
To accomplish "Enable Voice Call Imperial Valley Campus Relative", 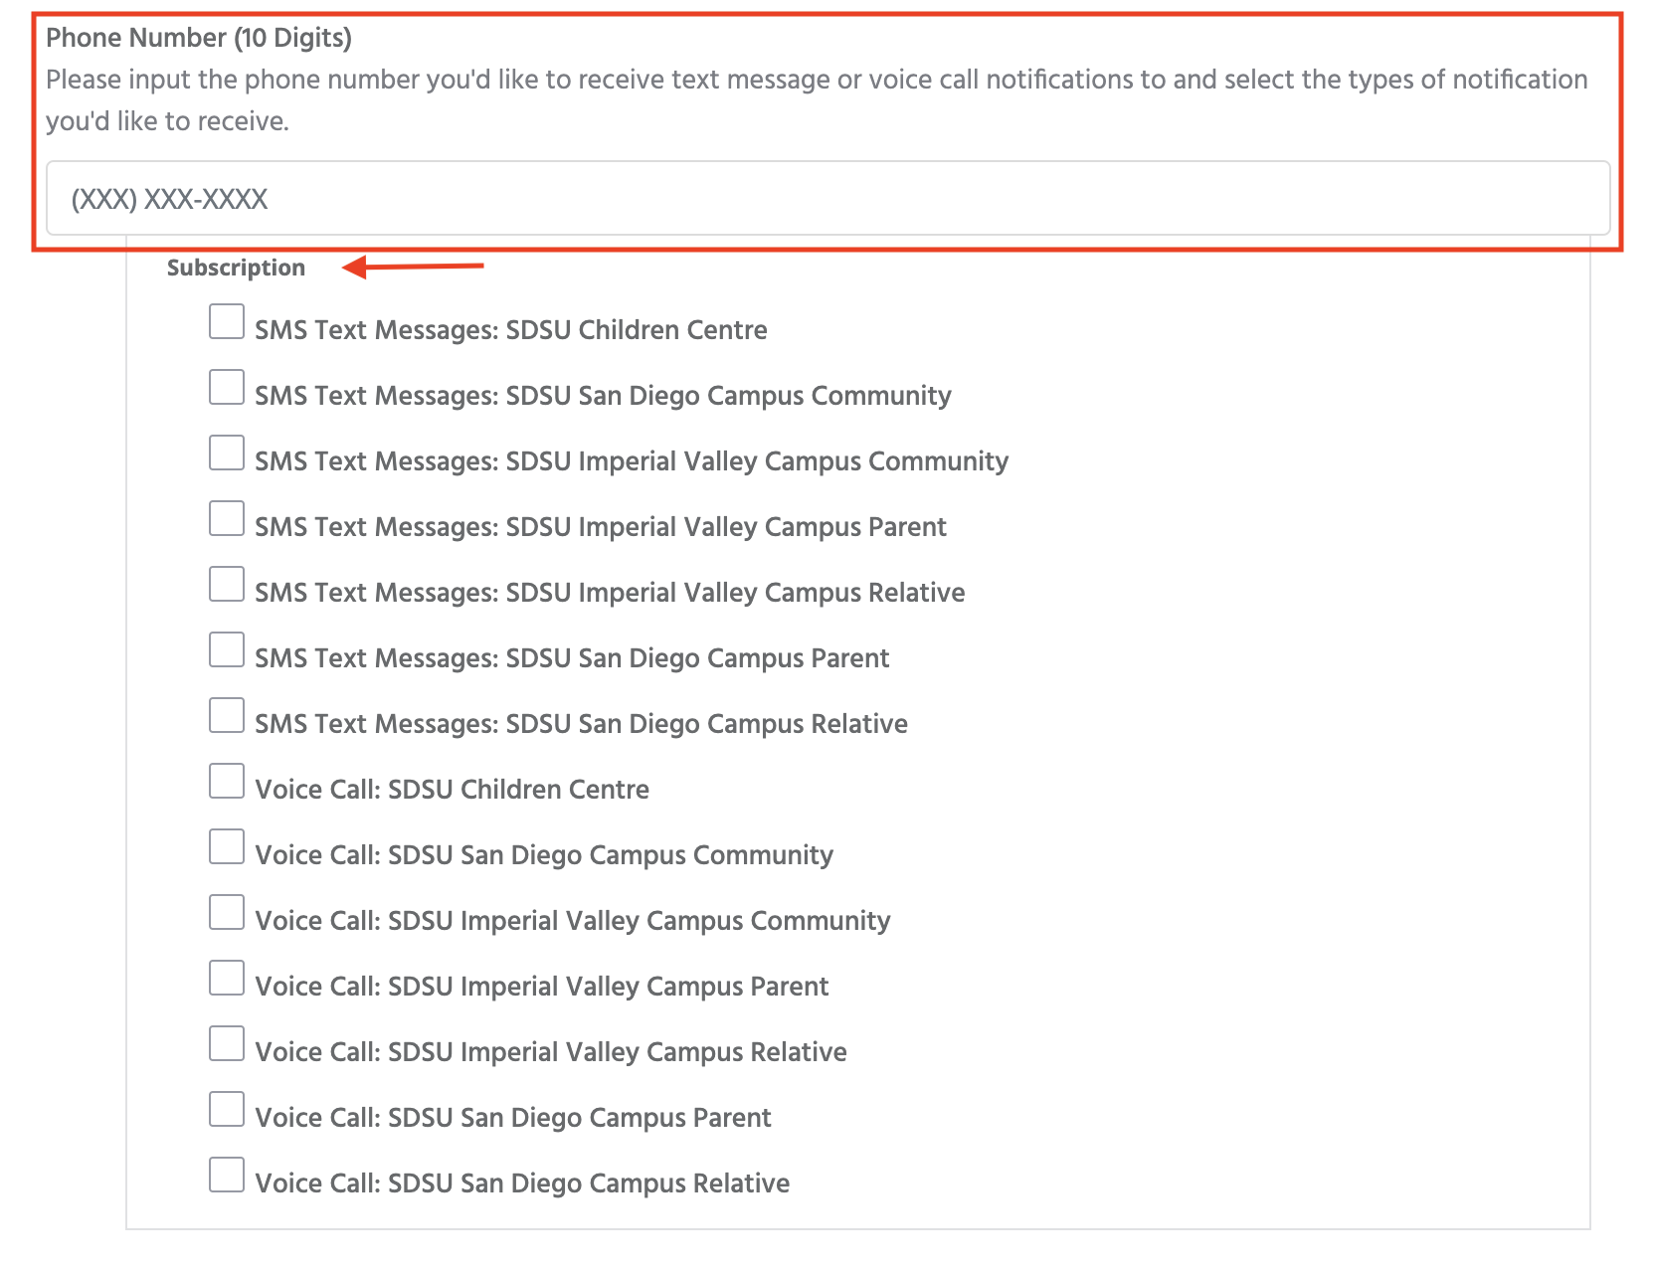I will click(x=227, y=1044).
